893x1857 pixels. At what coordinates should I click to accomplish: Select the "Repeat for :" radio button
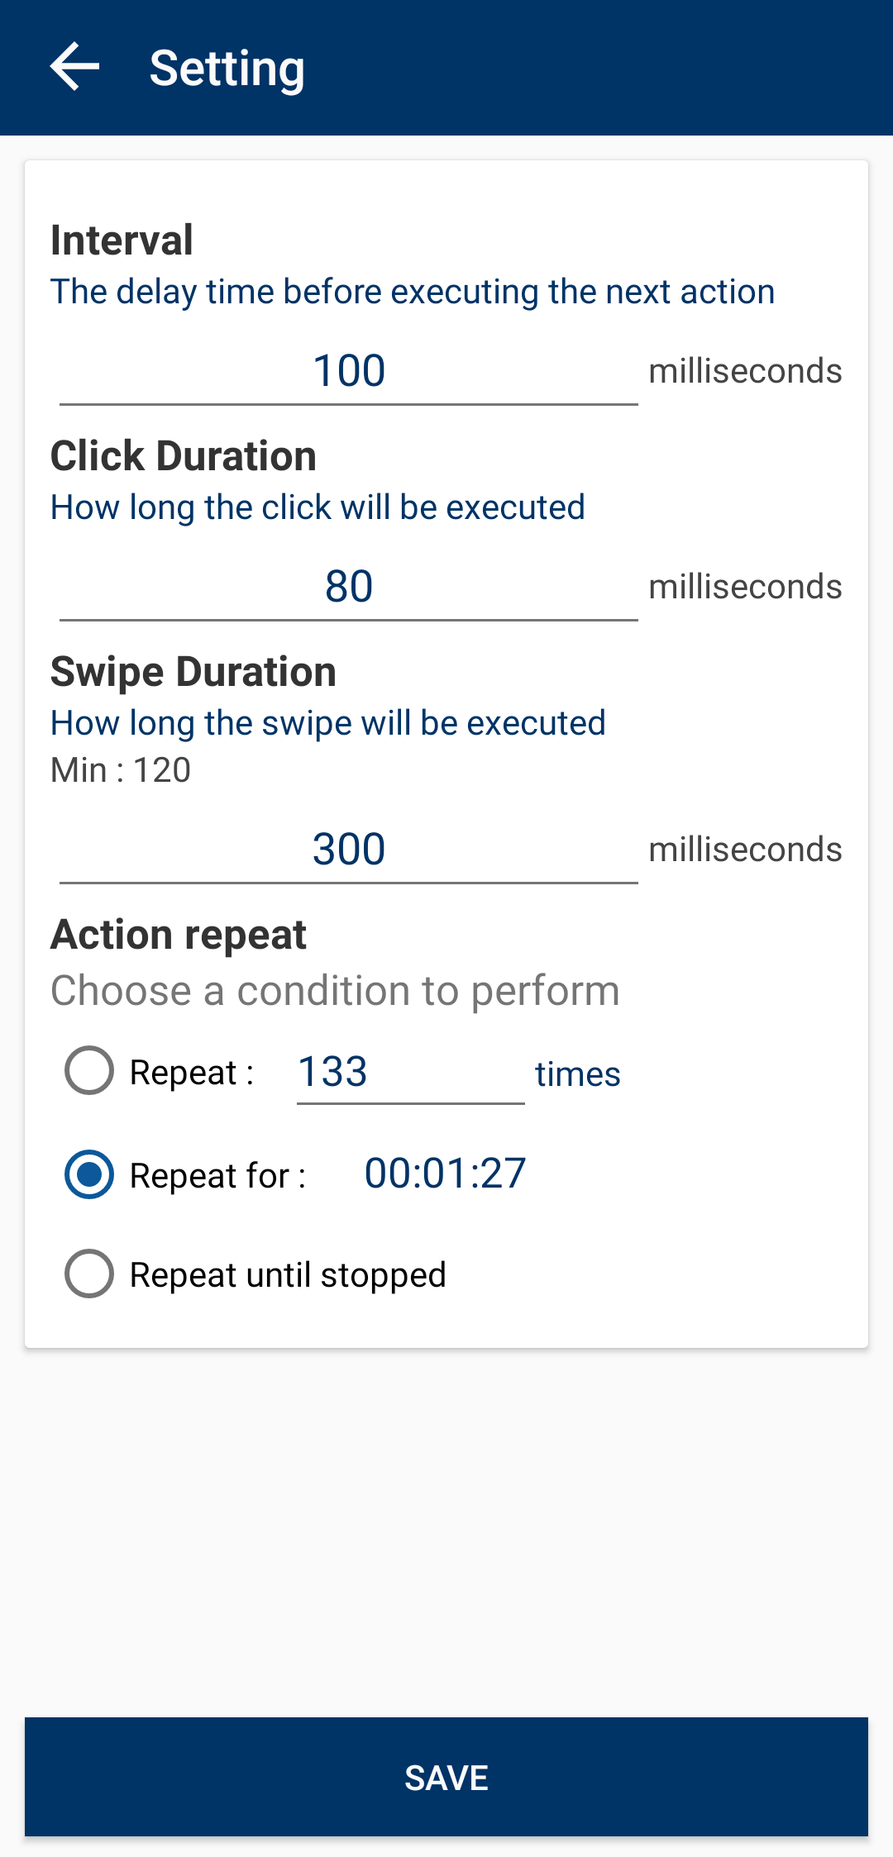tap(89, 1174)
